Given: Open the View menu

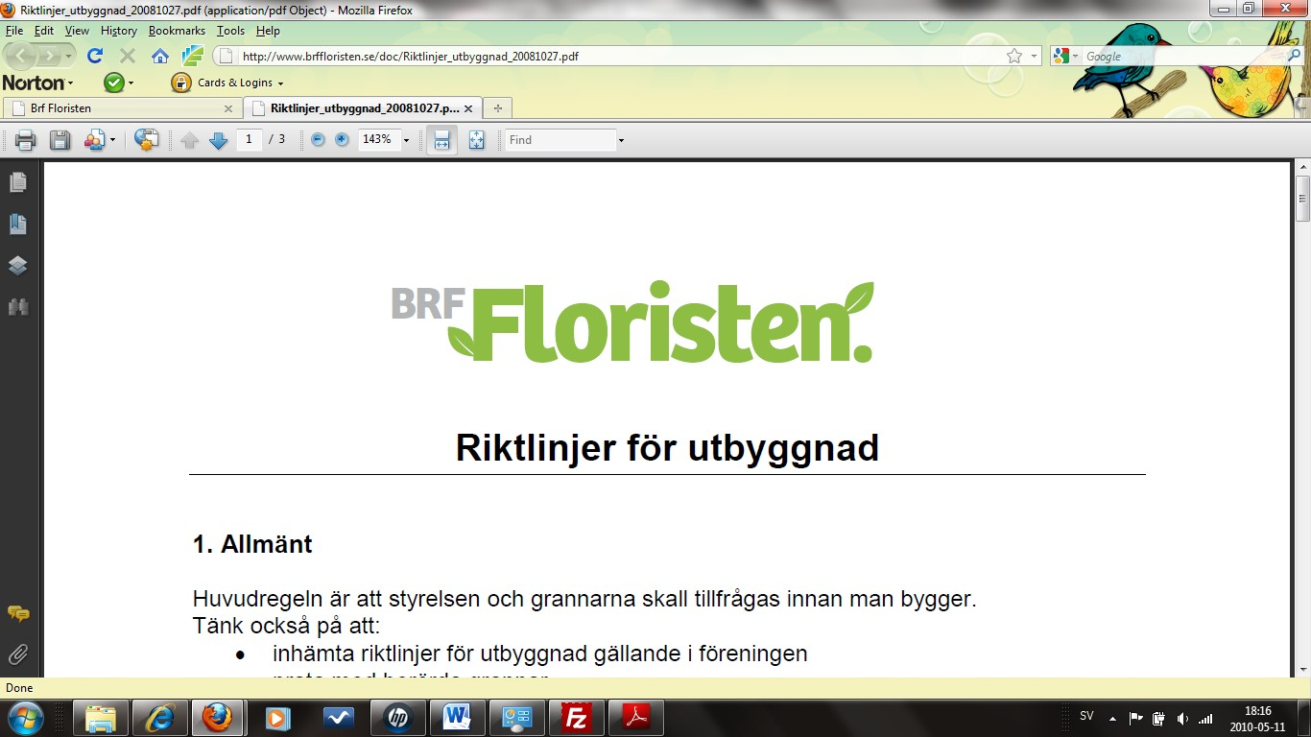Looking at the screenshot, I should (x=77, y=31).
